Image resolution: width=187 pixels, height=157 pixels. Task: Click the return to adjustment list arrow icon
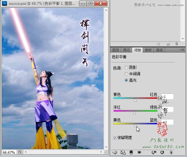115,152
